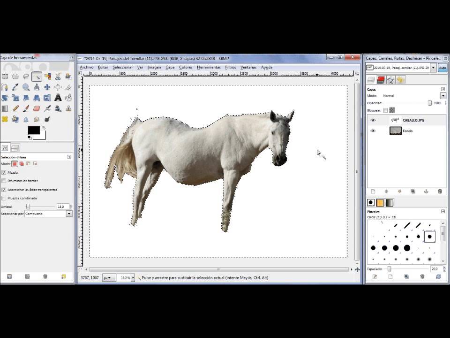
Task: Select the Paintbrush tool
Action: [x=26, y=108]
